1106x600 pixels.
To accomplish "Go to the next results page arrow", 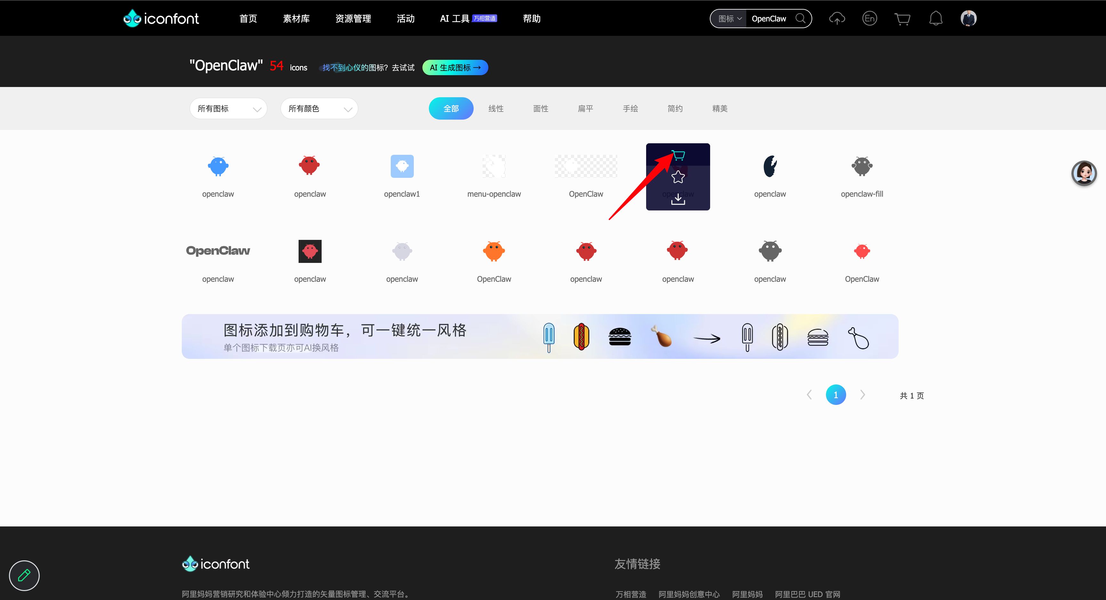I will point(862,394).
